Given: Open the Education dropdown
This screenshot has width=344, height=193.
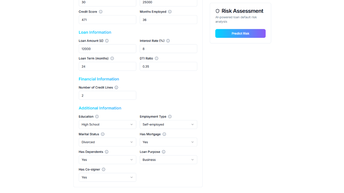Looking at the screenshot, I should 107,124.
